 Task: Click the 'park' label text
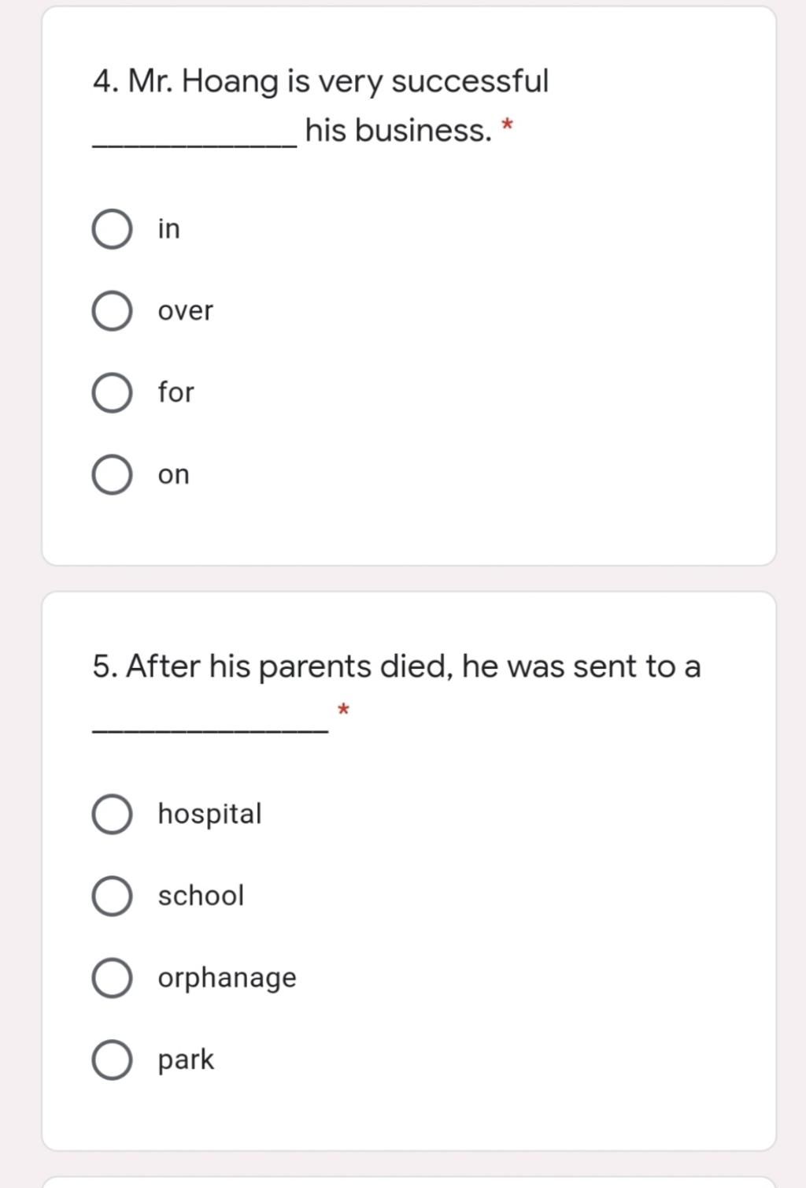(186, 1060)
